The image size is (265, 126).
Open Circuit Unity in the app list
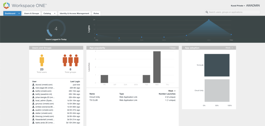pos(95,97)
